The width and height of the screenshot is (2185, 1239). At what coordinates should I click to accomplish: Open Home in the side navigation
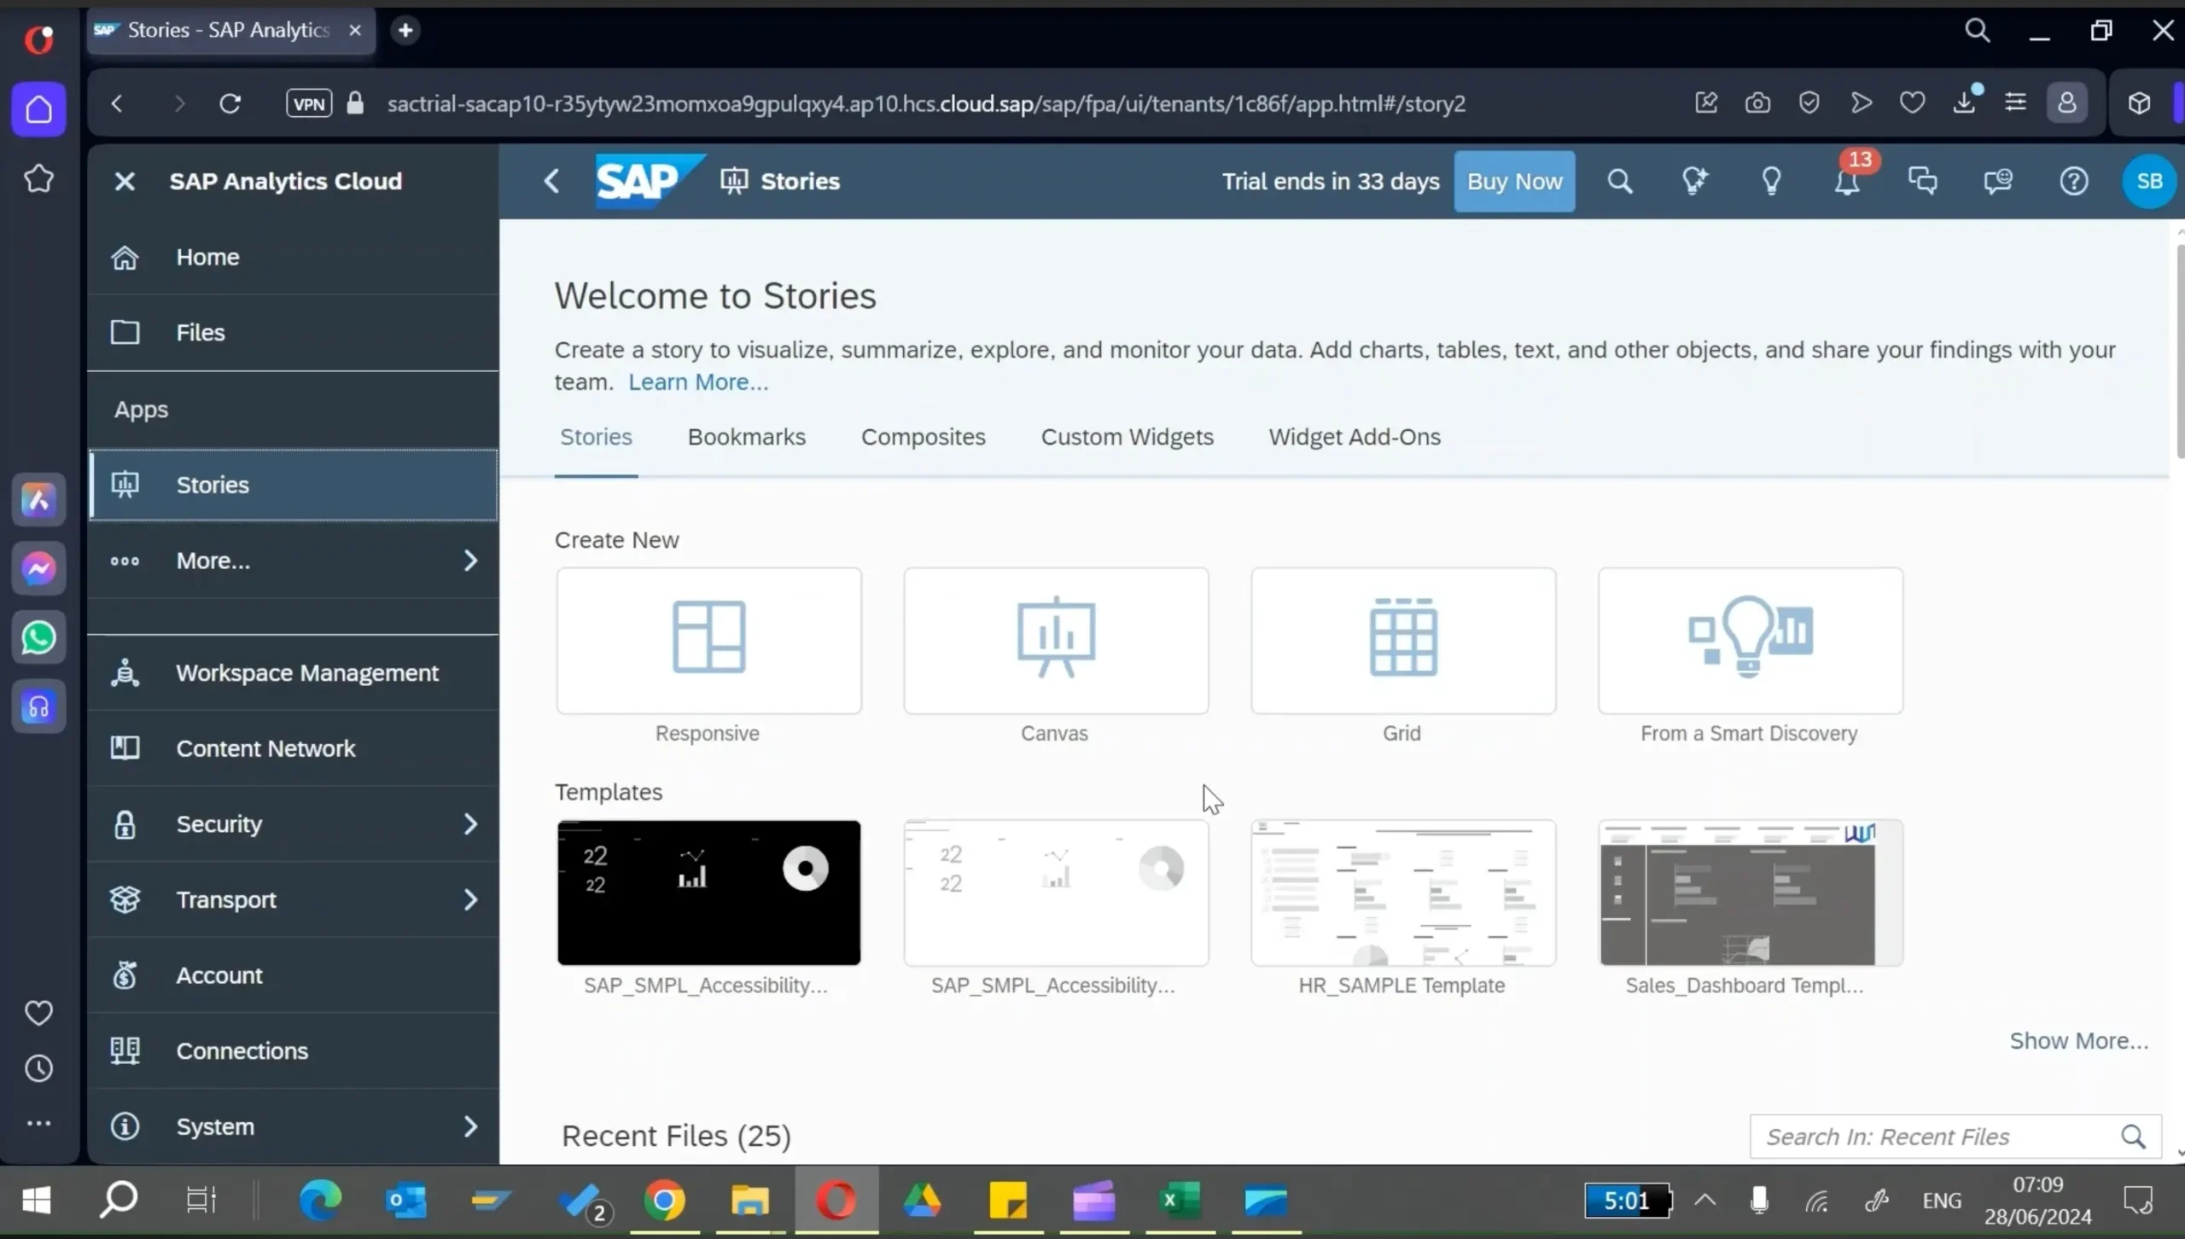pos(293,257)
